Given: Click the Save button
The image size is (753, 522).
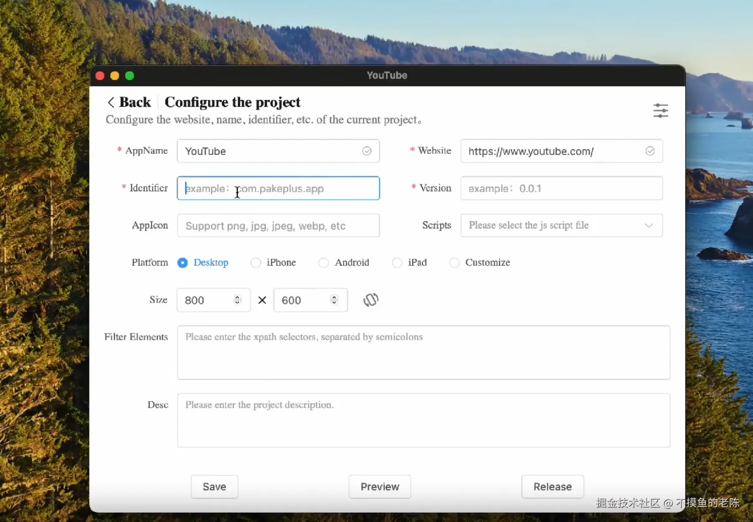Looking at the screenshot, I should (x=214, y=486).
